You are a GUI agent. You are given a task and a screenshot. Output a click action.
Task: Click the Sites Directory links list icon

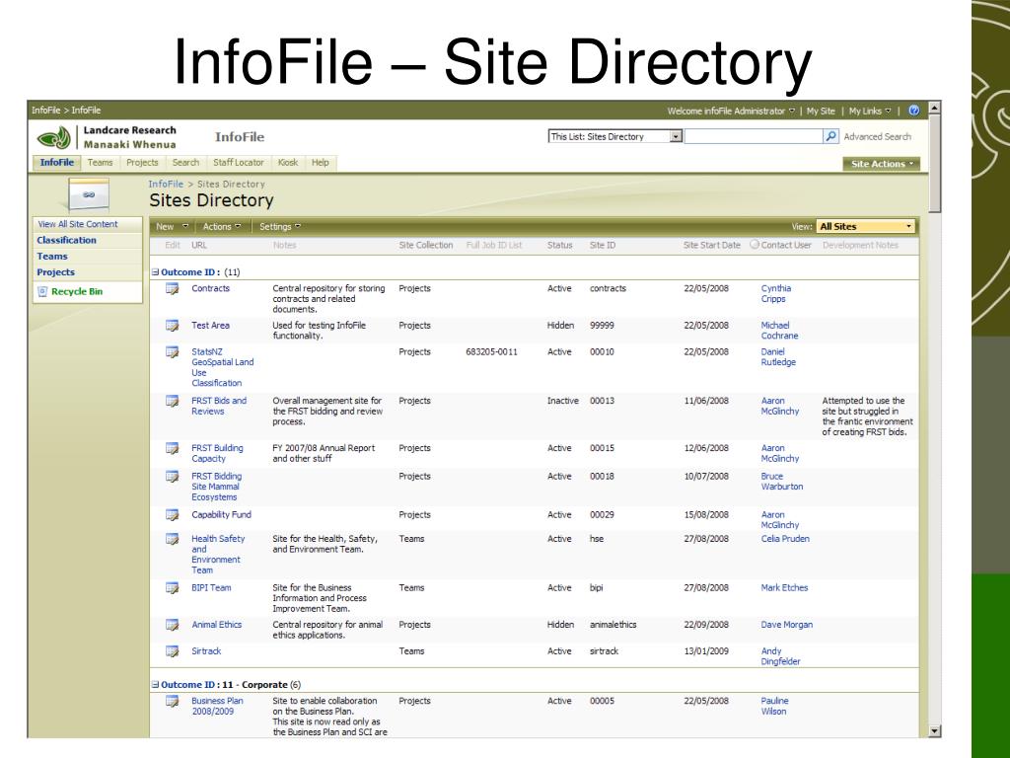(89, 194)
